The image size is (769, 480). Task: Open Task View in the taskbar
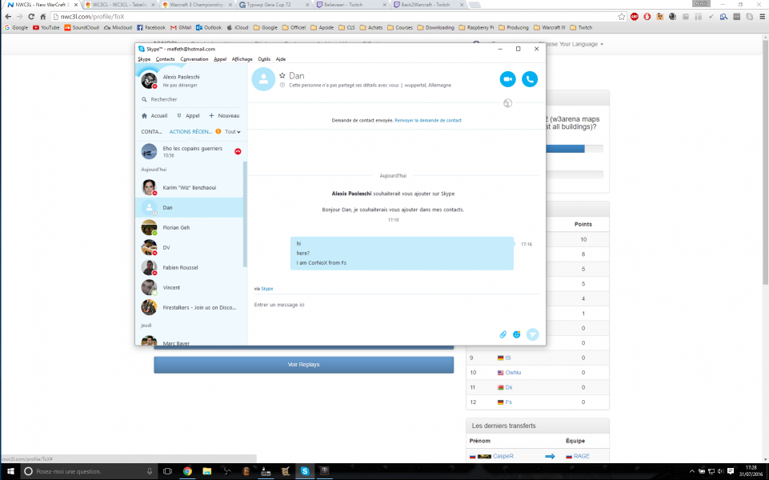point(167,471)
